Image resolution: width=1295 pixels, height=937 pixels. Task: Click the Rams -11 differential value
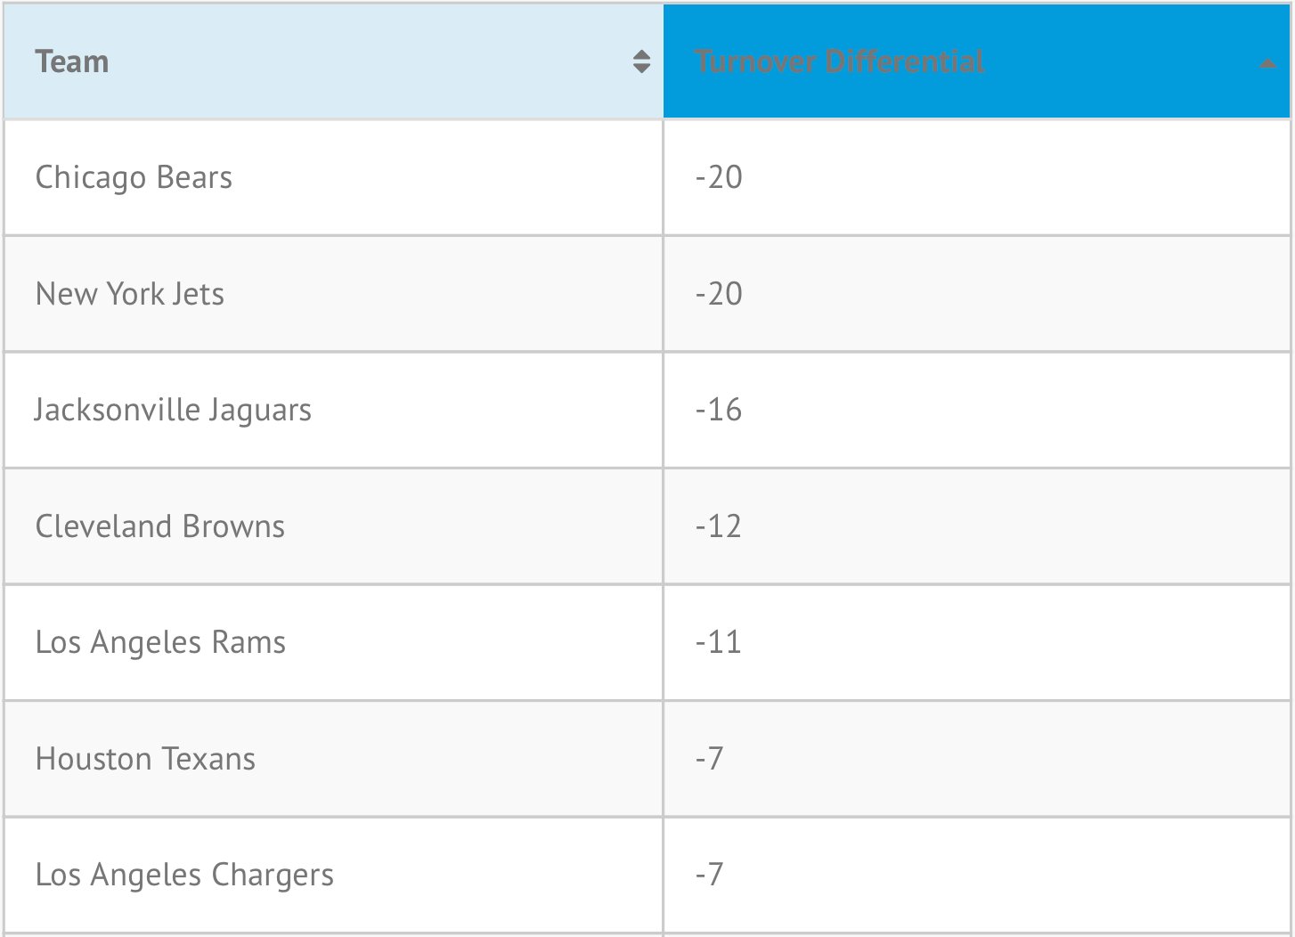click(x=719, y=642)
